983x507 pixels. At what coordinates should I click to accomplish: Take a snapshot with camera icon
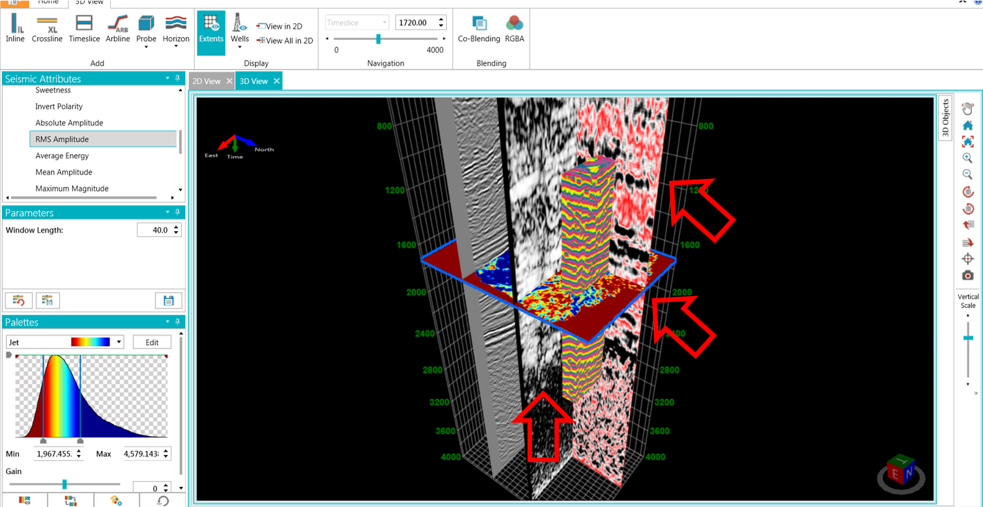(967, 275)
